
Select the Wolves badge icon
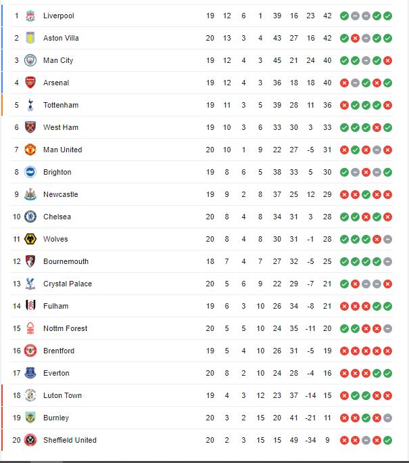pos(30,239)
